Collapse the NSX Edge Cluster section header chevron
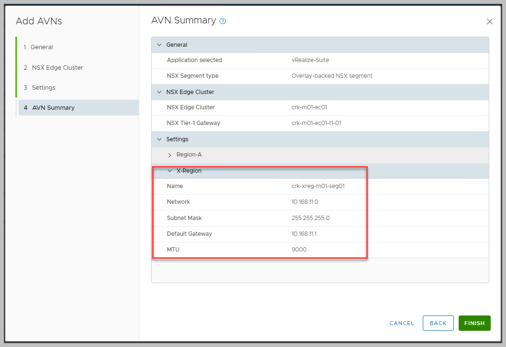The image size is (506, 347). point(159,92)
